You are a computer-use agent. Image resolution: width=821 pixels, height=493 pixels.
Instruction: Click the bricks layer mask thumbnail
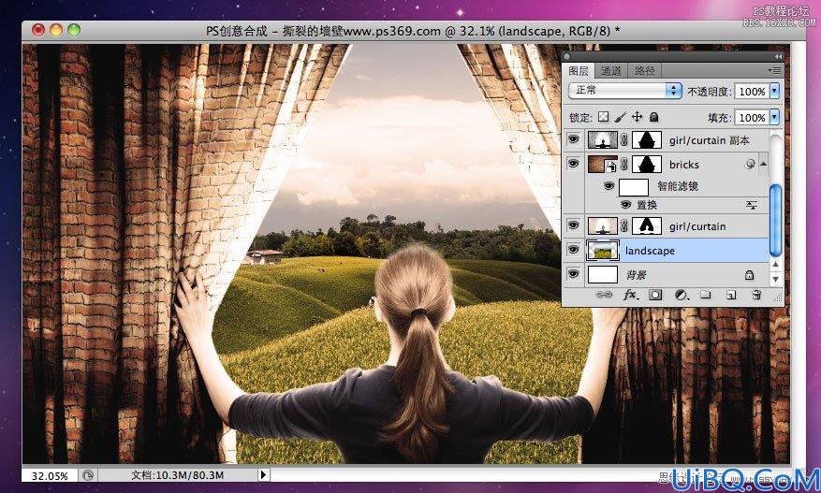point(647,165)
